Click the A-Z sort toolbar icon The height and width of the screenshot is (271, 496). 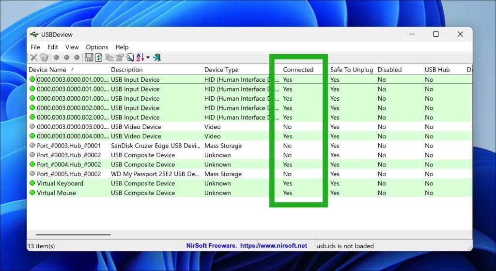(x=140, y=58)
